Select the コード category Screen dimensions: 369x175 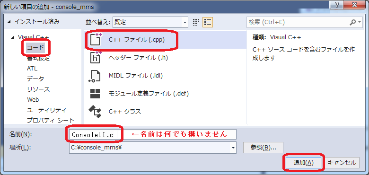[x=35, y=48]
